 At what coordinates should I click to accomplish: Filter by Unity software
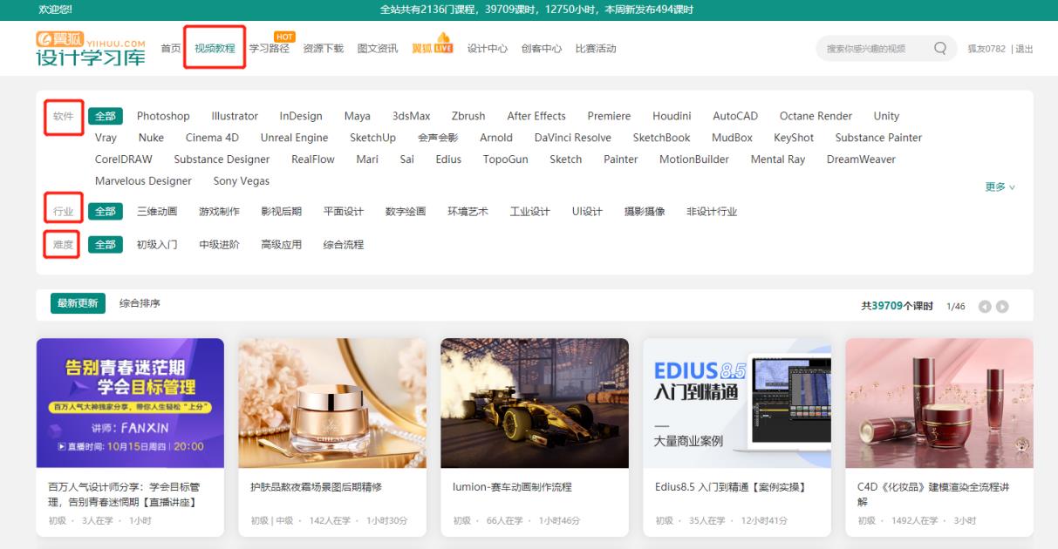pyautogui.click(x=886, y=116)
